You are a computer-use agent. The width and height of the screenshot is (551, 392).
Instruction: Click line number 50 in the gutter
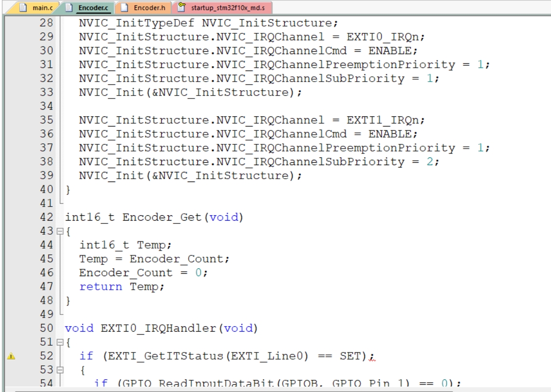46,328
